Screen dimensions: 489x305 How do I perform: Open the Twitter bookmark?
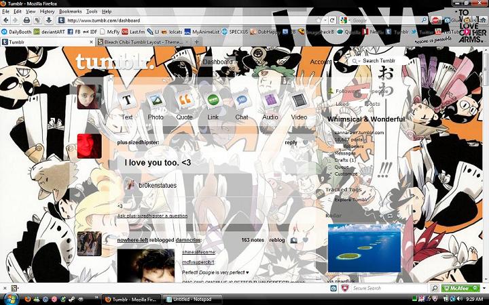click(422, 32)
